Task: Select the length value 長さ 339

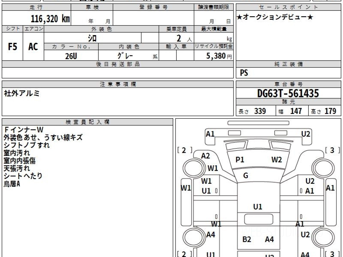Action: pyautogui.click(x=252, y=111)
